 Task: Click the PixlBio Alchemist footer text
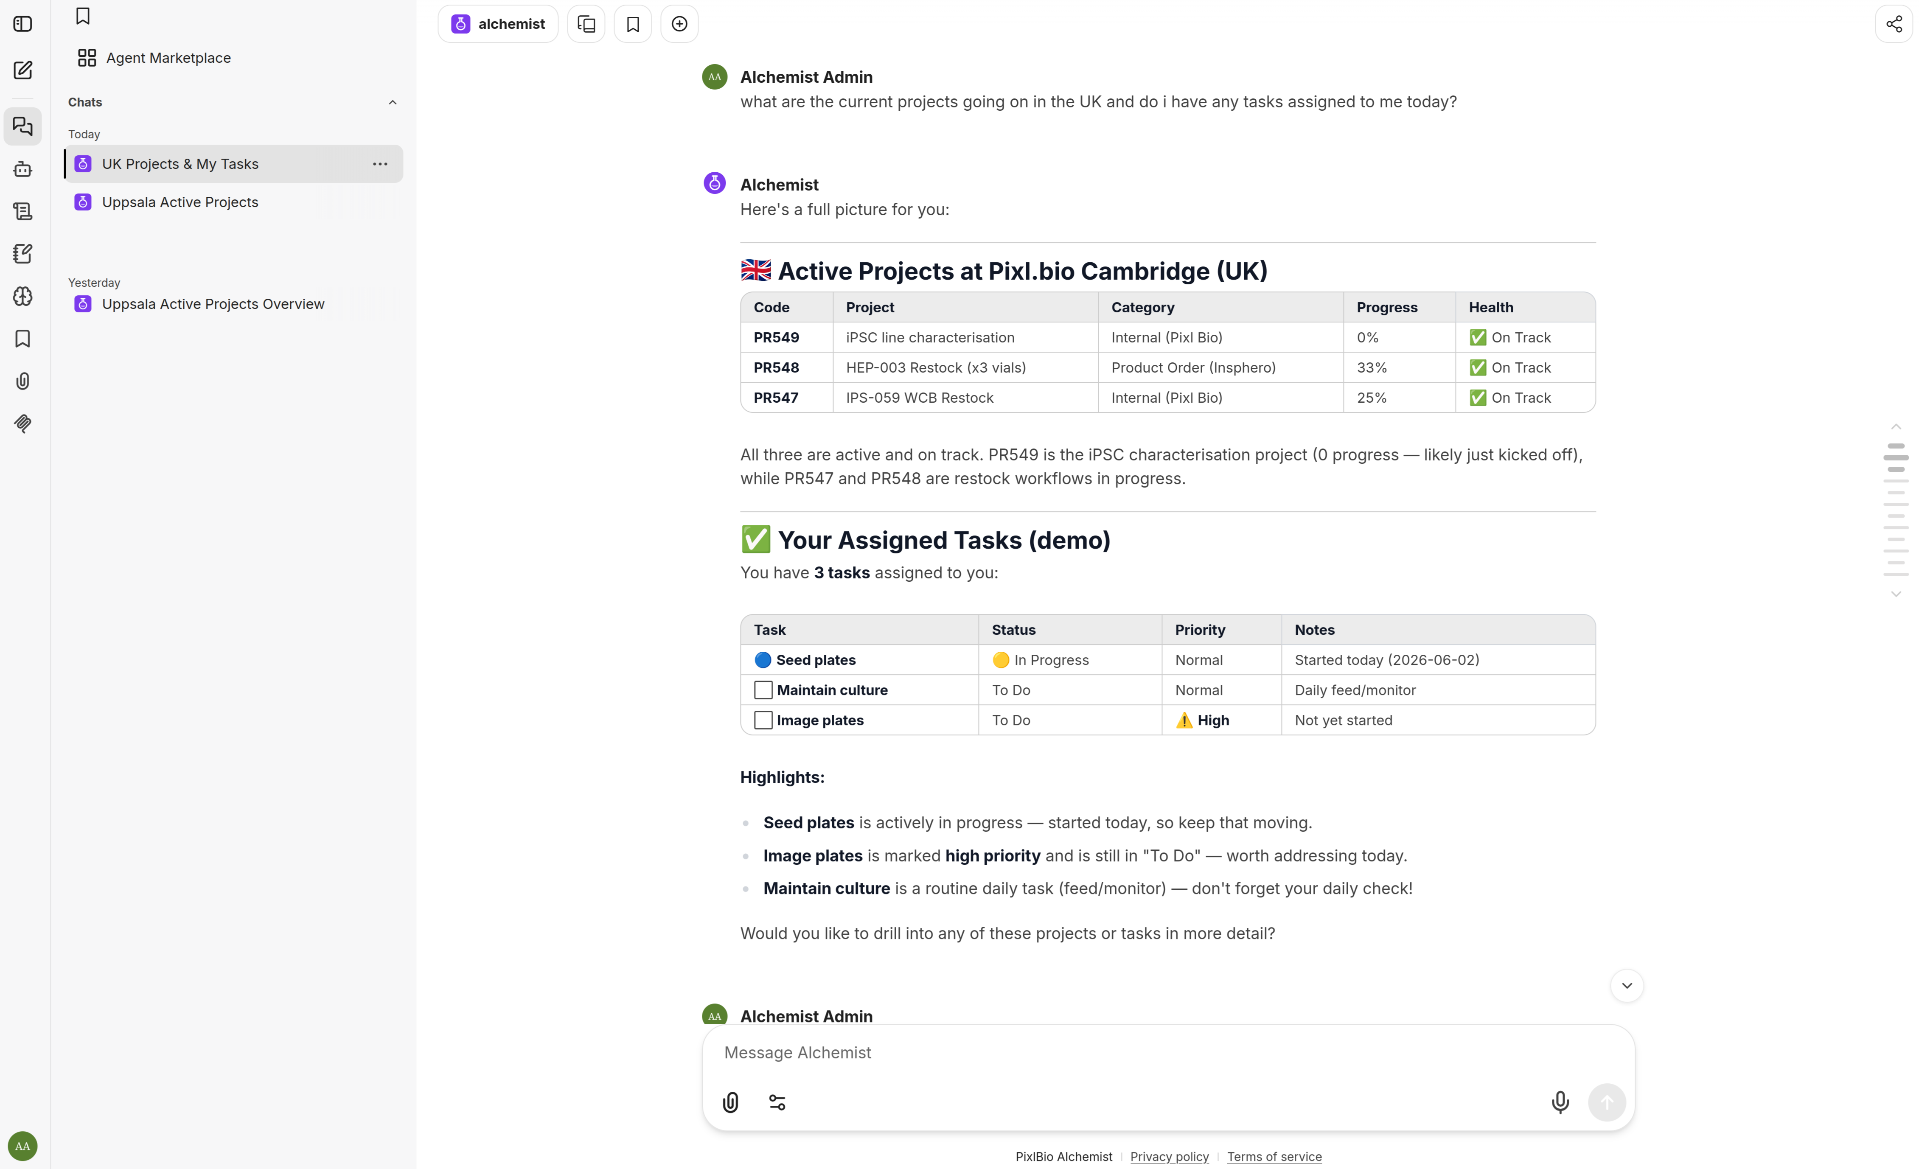(1063, 1157)
